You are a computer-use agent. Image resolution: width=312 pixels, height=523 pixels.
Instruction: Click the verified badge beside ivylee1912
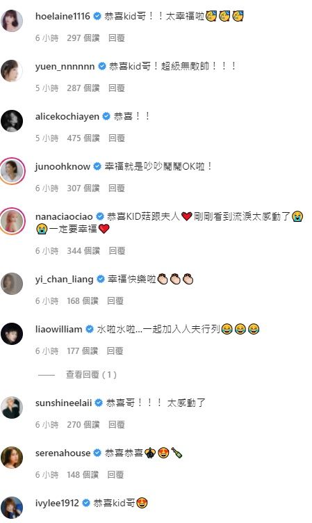[86, 503]
